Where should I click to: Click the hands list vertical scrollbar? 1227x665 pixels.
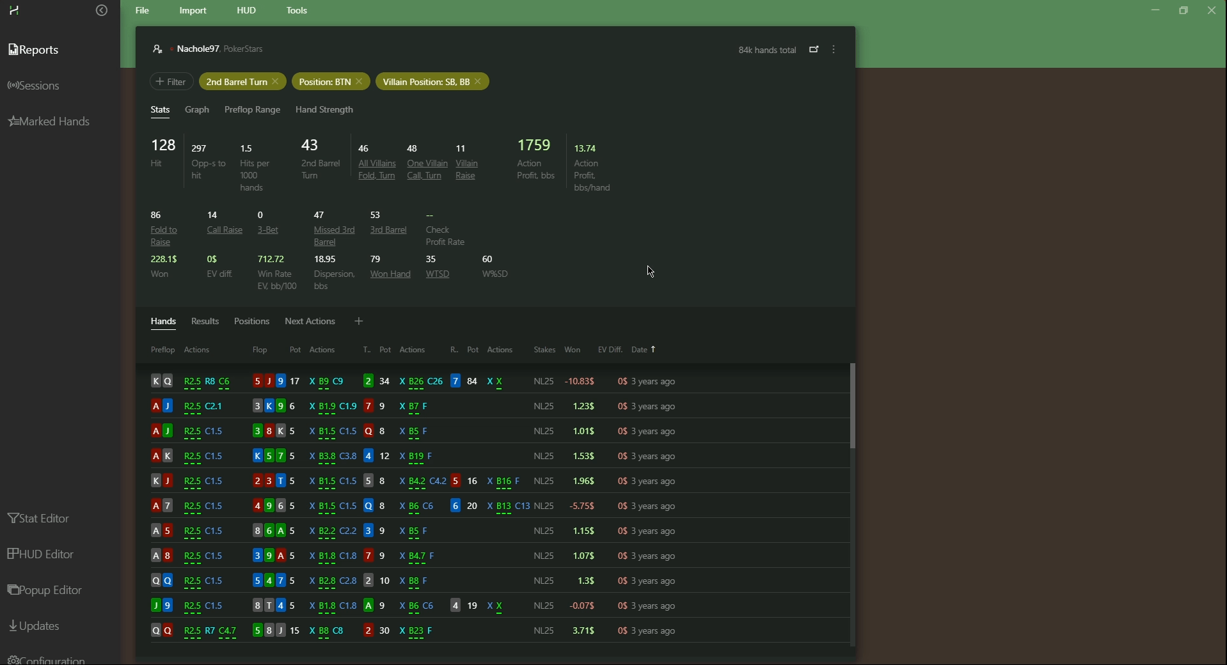(853, 407)
